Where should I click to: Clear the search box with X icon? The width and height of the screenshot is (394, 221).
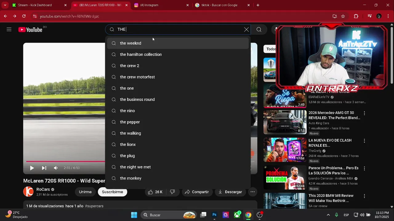pos(246,29)
